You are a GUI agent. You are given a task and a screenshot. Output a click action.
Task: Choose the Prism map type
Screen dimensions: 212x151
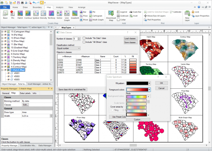[x=84, y=20]
